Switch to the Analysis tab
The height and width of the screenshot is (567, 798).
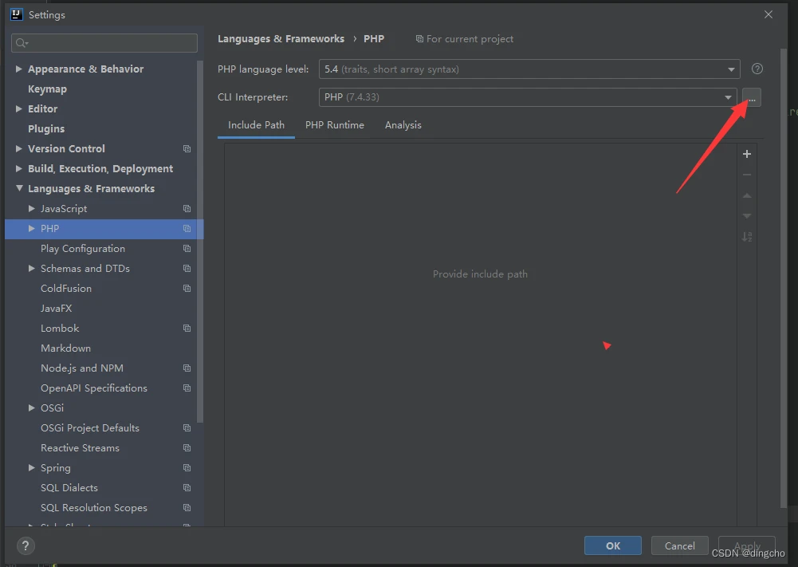point(403,125)
